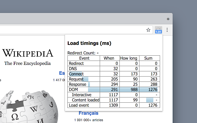Click the Wikipedia puzzle globe logo
Viewport: 197px width, 123px height.
coord(29,106)
